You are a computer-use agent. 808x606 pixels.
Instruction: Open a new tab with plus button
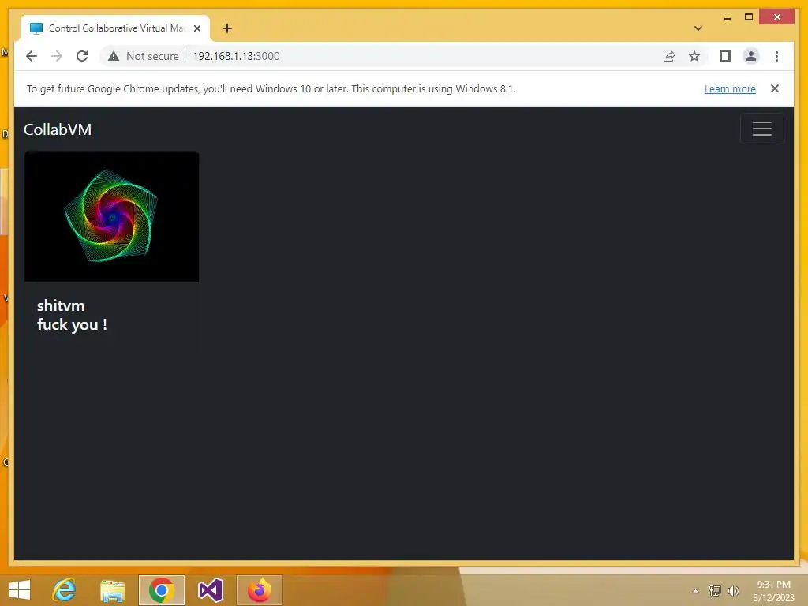[227, 28]
